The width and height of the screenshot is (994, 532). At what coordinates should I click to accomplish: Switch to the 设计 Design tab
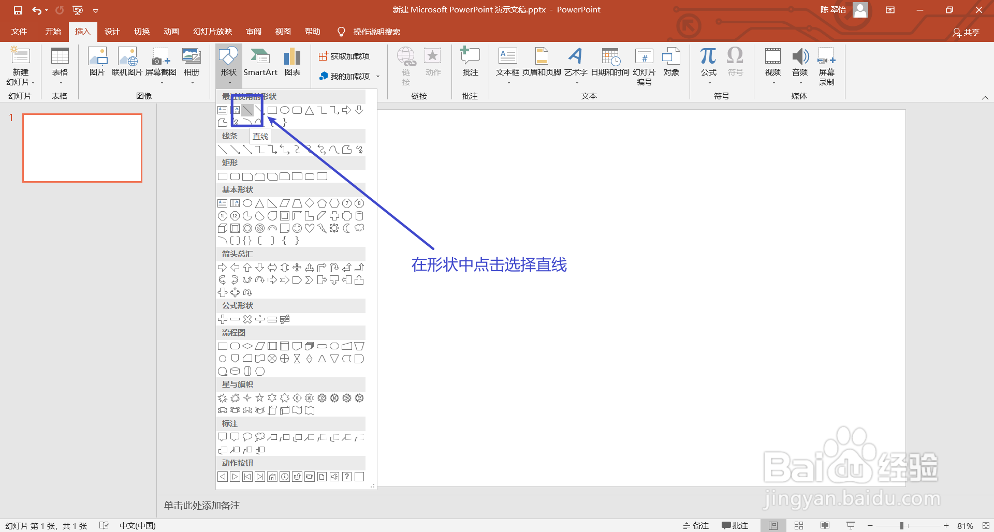[x=112, y=32]
